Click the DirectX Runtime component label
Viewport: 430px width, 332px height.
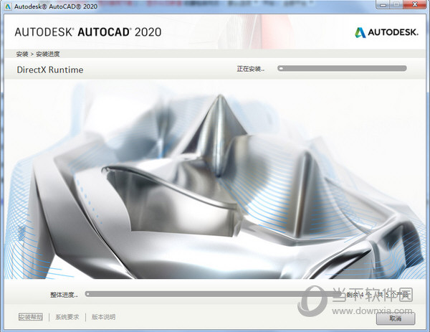[x=49, y=70]
